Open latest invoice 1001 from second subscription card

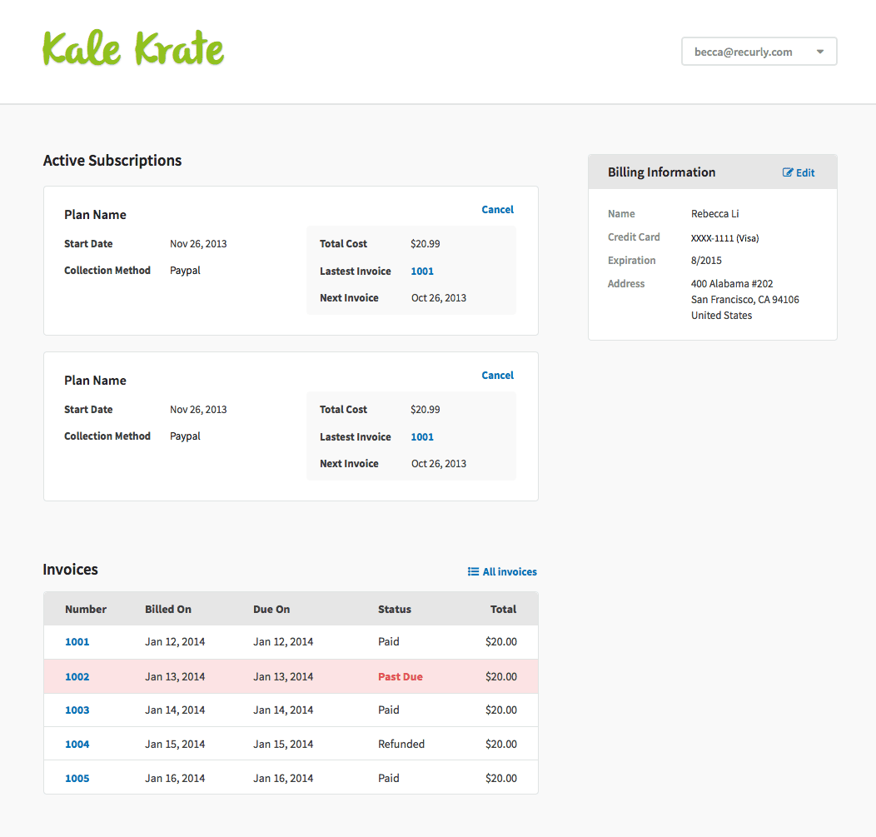pos(422,436)
